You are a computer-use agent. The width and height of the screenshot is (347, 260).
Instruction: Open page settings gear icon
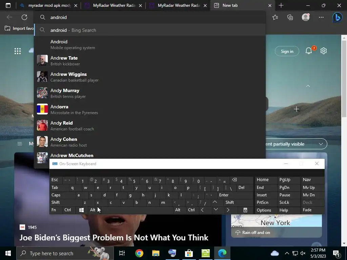324,51
